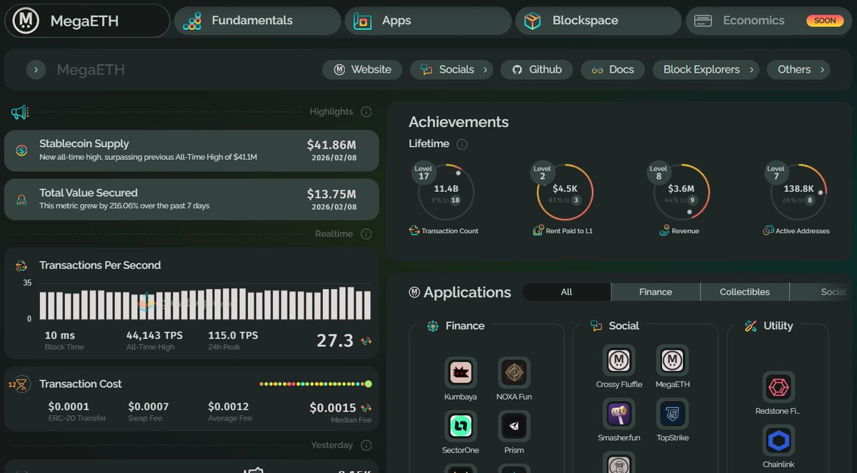This screenshot has height=473, width=857.
Task: Click the Utility category heading
Action: click(x=778, y=326)
